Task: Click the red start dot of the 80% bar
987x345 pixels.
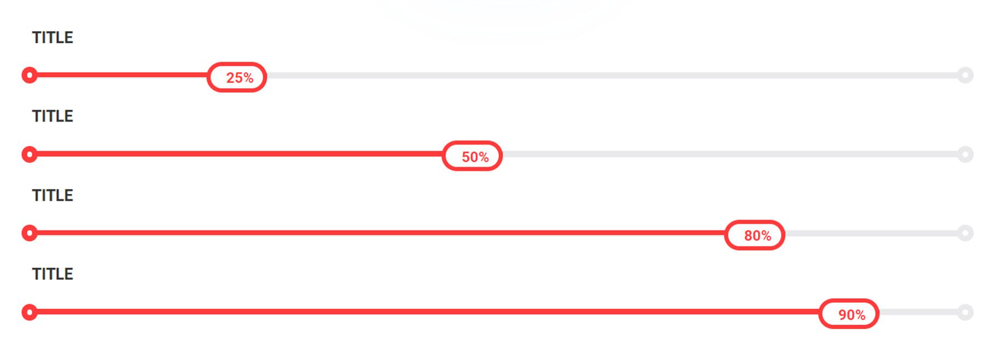Action: click(30, 233)
